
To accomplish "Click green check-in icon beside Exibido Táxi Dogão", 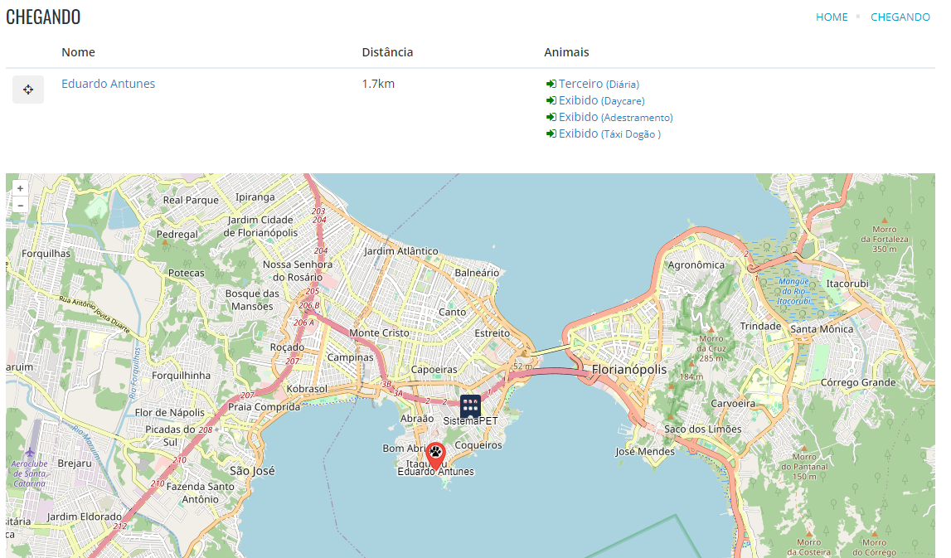I will 551,133.
